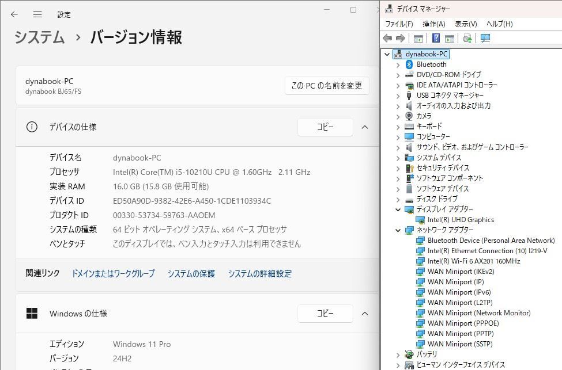This screenshot has height=370, width=562.
Task: Expand the Bluetooth category arrow
Action: pyautogui.click(x=398, y=65)
